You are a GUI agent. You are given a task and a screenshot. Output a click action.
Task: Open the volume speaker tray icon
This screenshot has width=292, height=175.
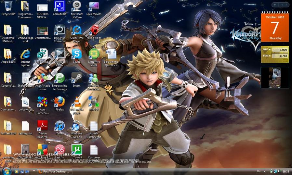279,171
